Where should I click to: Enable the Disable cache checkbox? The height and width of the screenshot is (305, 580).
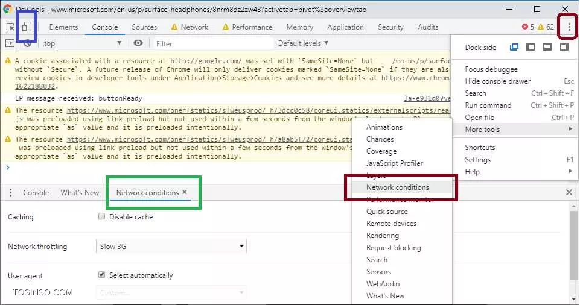(x=101, y=217)
